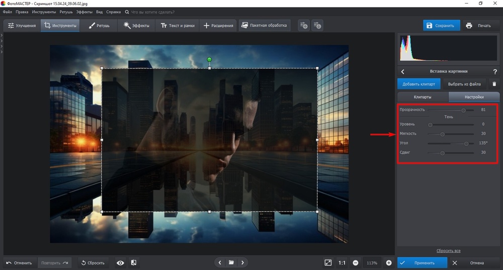Viewport: 503px width, 270px height.
Task: Click the Сбросить все link
Action: (448, 251)
